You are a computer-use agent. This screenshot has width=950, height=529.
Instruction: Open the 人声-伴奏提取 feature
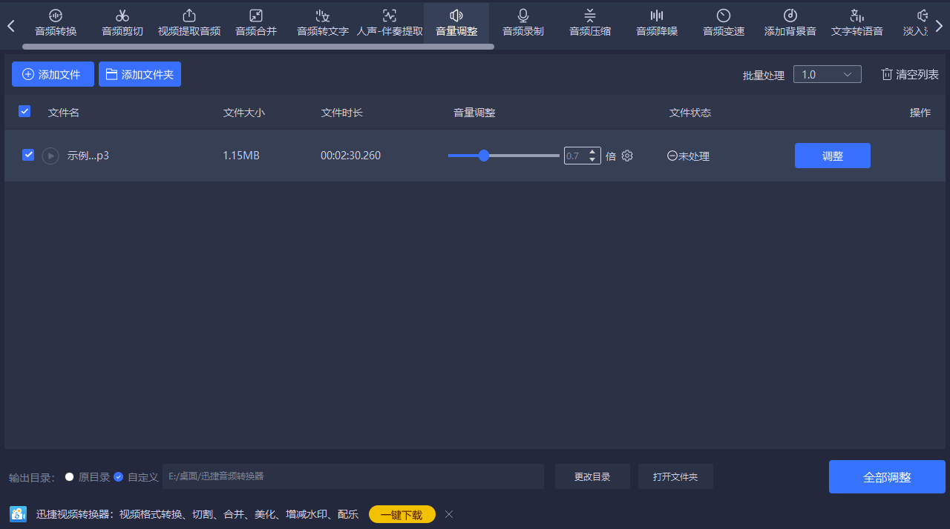[x=389, y=22]
